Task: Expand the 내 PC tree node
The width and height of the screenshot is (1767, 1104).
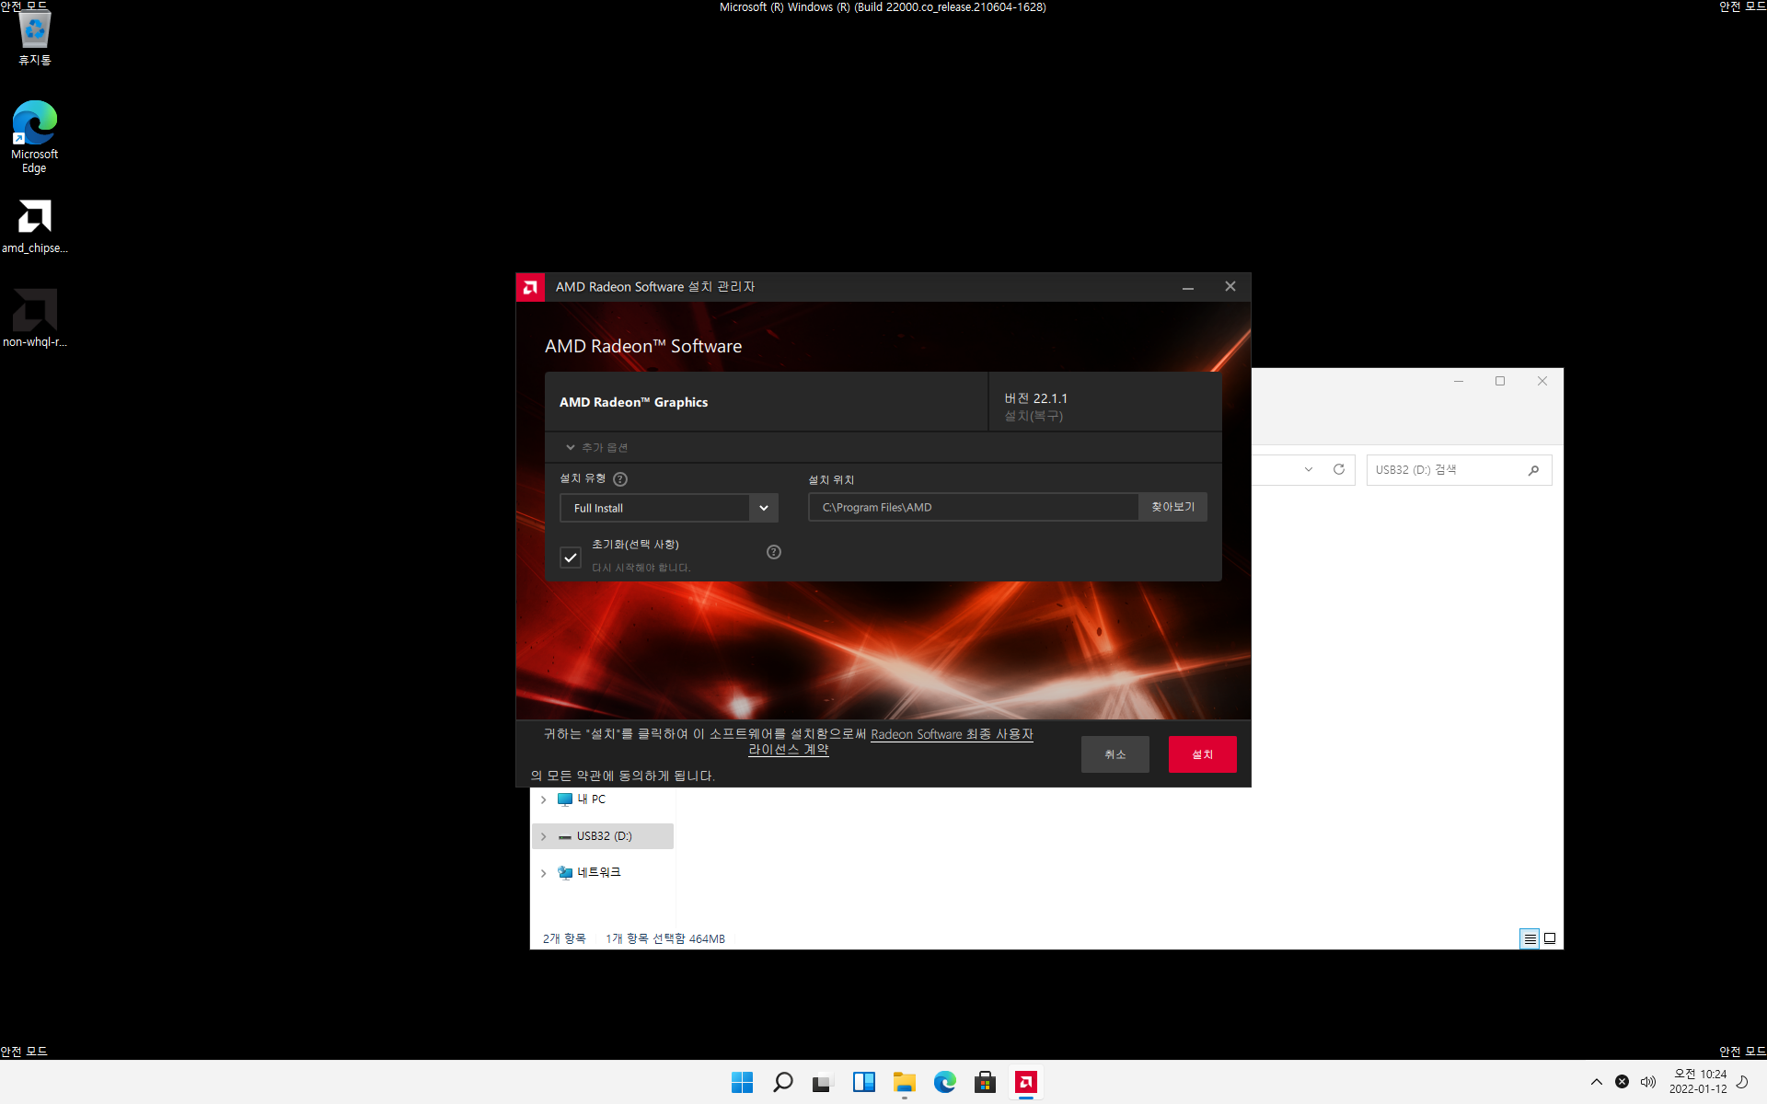Action: click(x=544, y=799)
